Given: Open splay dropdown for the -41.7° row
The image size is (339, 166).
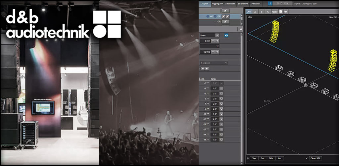Looking at the screenshot, I should (x=221, y=139).
